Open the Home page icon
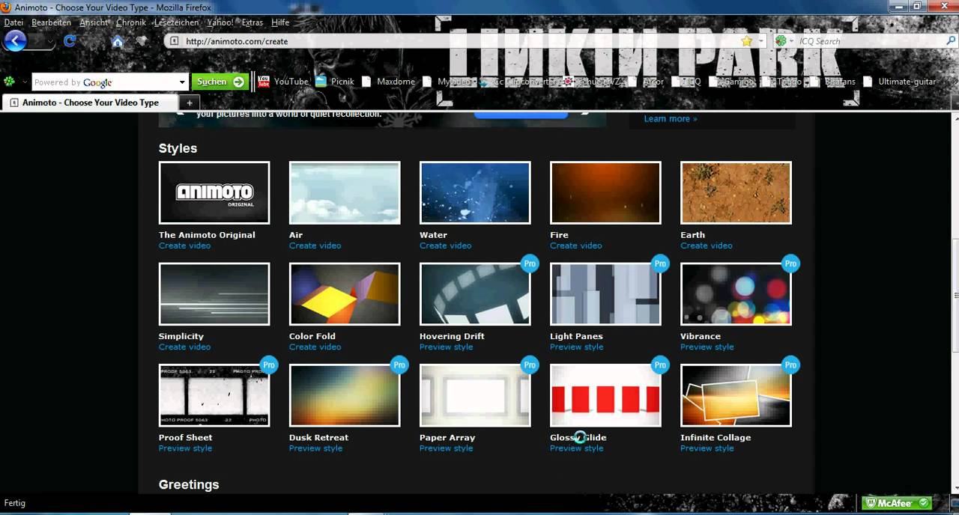The height and width of the screenshot is (515, 959). 118,41
